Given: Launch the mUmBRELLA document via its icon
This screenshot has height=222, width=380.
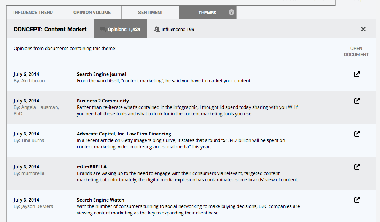Looking at the screenshot, I should pyautogui.click(x=357, y=167).
